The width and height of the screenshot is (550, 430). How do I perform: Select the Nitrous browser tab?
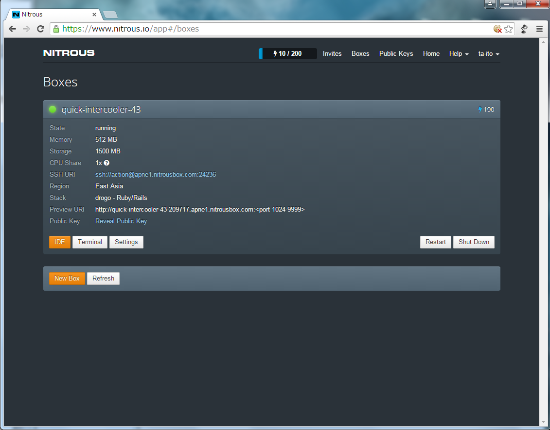coord(54,15)
